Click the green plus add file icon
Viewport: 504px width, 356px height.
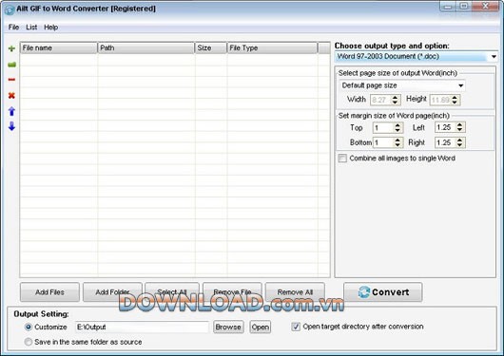point(11,48)
